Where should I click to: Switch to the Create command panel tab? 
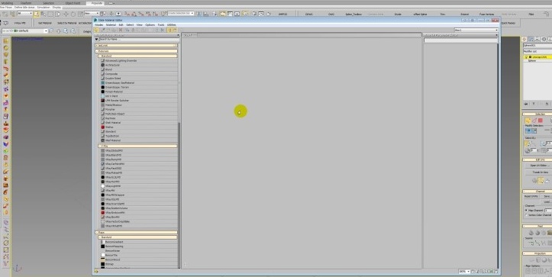click(x=525, y=40)
